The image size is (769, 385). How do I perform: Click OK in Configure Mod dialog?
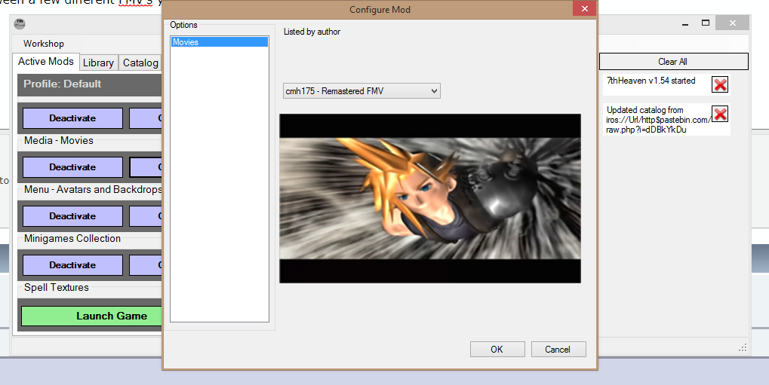click(497, 350)
